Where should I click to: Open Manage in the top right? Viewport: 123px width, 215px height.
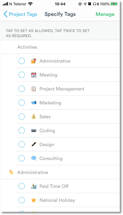click(105, 14)
